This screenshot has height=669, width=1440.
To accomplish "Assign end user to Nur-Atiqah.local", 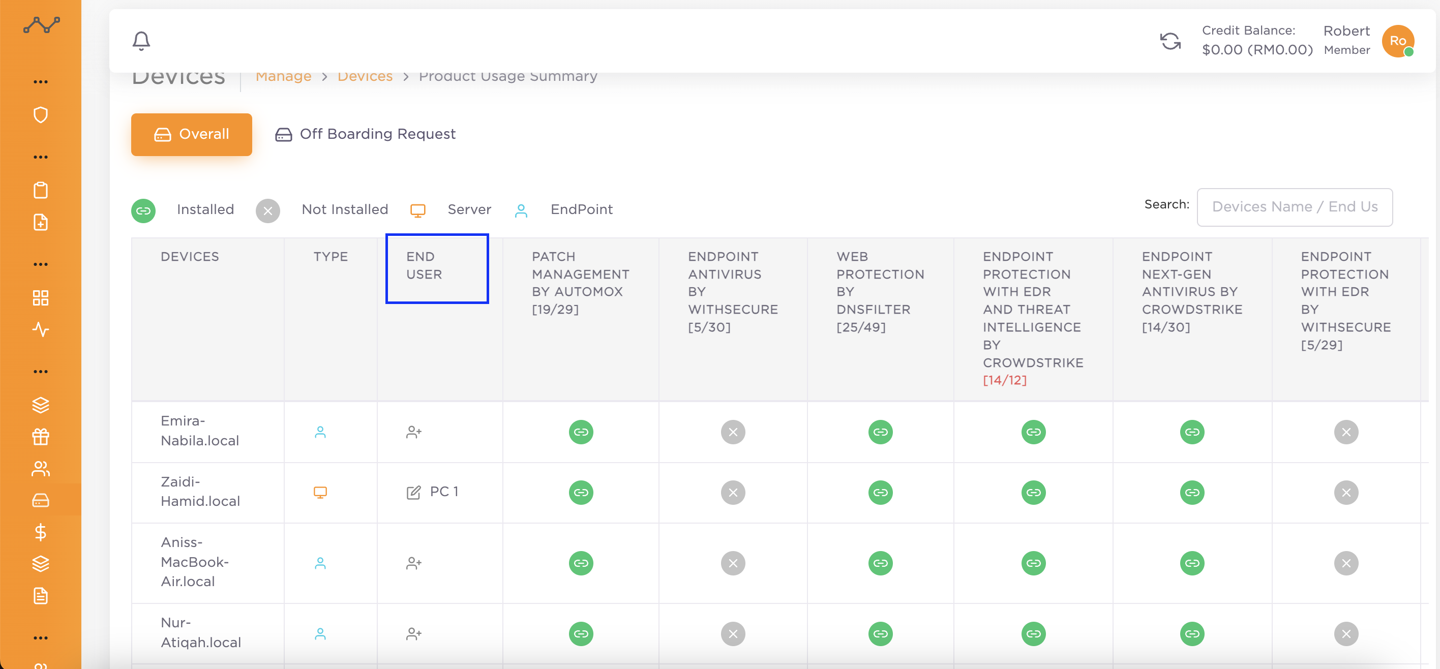I will point(414,634).
